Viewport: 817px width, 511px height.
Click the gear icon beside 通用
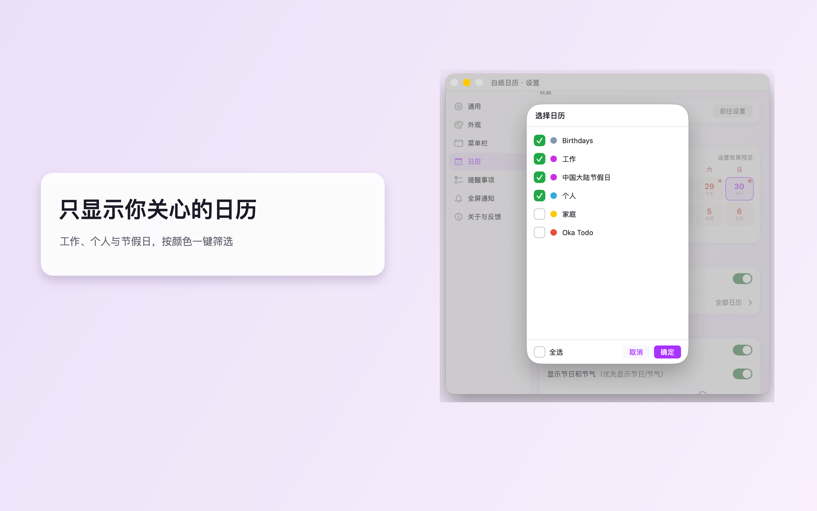[x=458, y=106]
